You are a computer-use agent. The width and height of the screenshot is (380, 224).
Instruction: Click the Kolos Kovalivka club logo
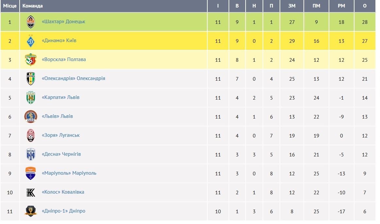point(31,192)
